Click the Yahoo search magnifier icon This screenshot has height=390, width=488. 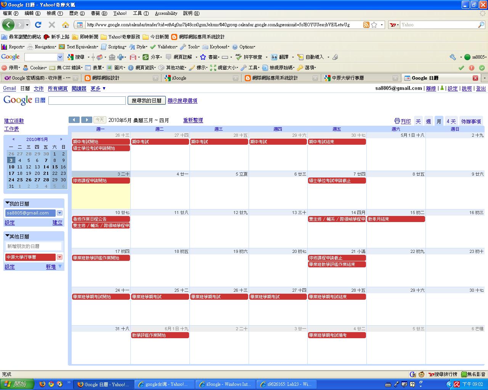click(x=481, y=25)
